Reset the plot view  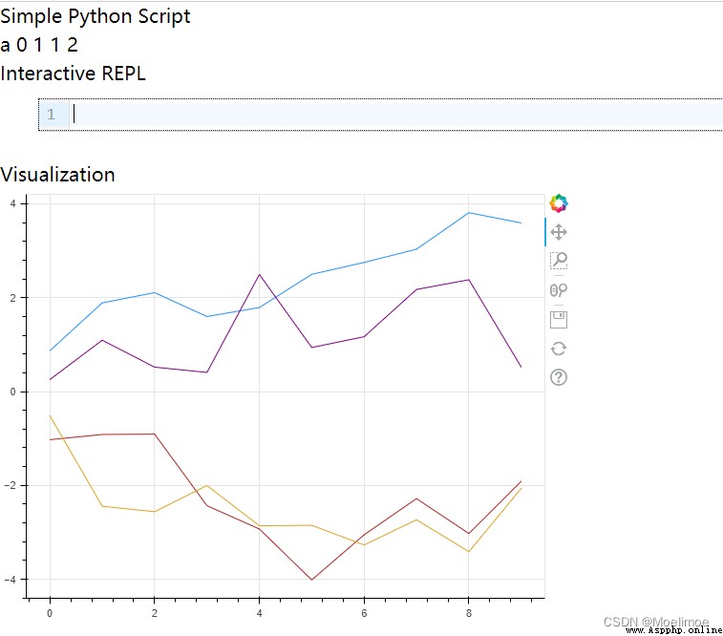tap(559, 349)
